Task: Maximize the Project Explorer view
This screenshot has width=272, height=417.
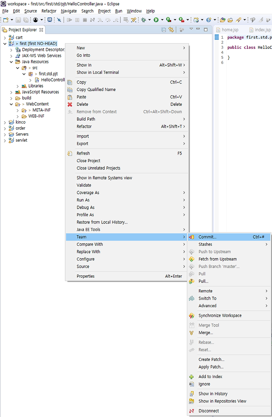Action: coord(206,29)
